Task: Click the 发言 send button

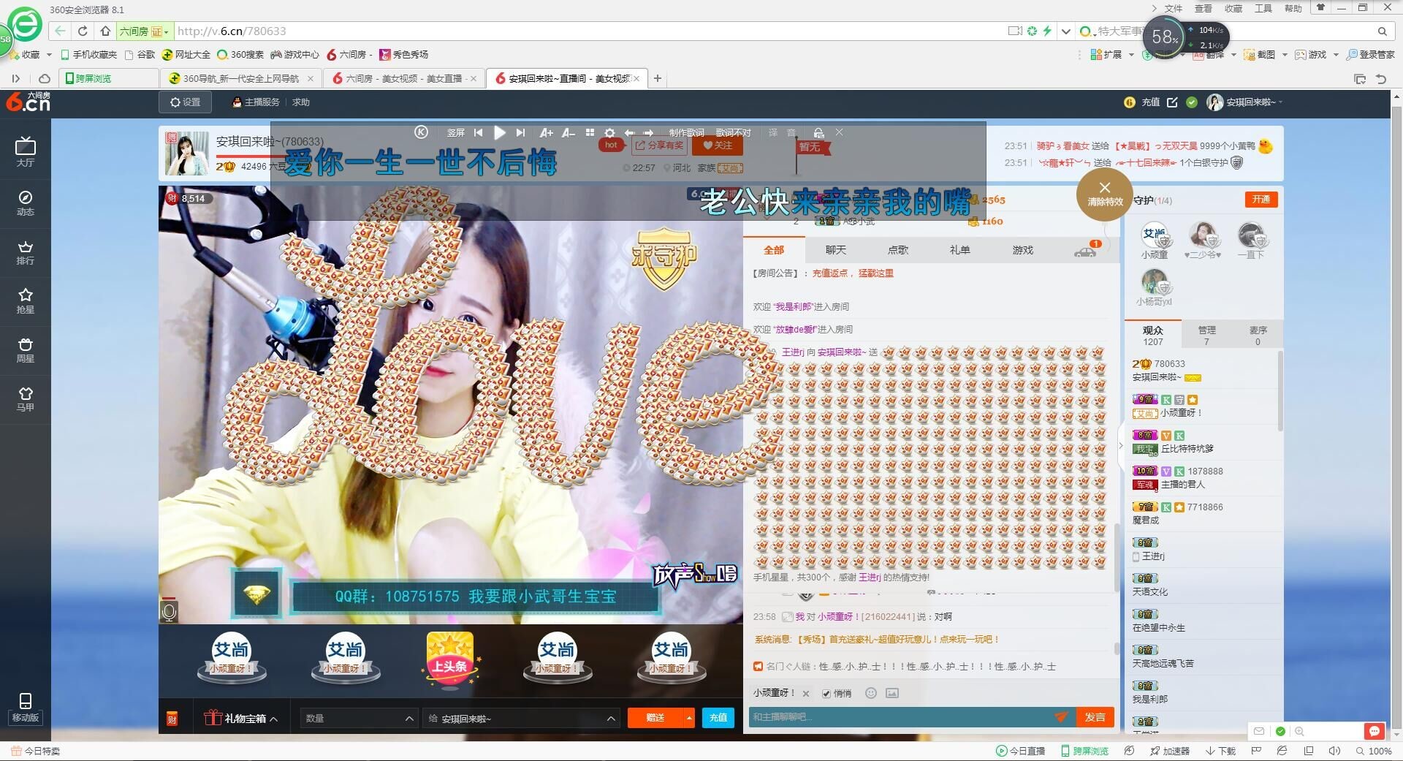Action: (x=1095, y=717)
